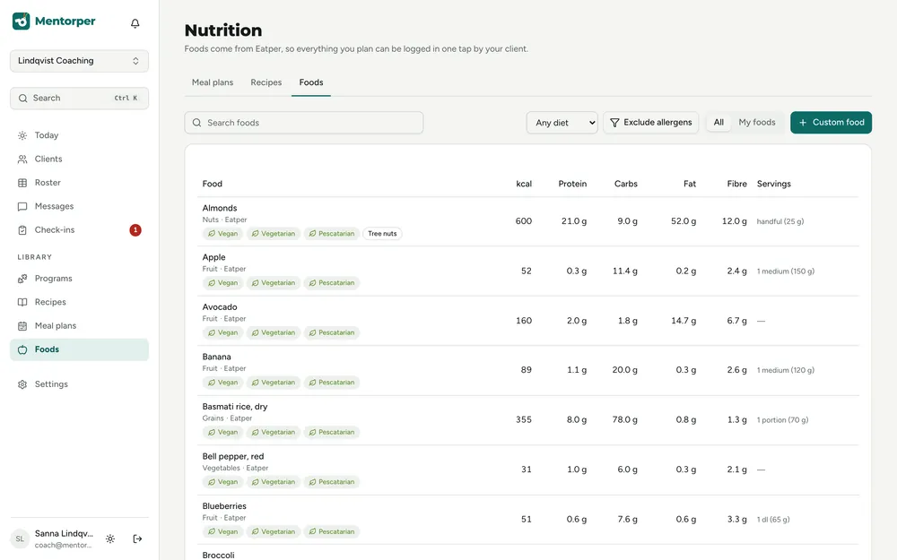897x560 pixels.
Task: Select Foods in the sidebar
Action: 79,349
